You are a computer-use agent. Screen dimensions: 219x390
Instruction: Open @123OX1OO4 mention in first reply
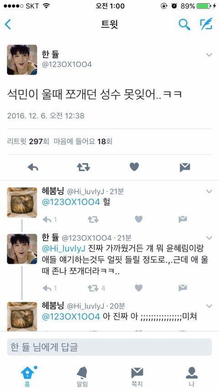(x=71, y=202)
